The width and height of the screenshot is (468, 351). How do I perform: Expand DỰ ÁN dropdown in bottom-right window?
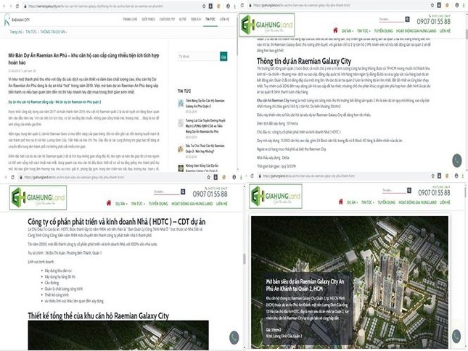(x=352, y=202)
